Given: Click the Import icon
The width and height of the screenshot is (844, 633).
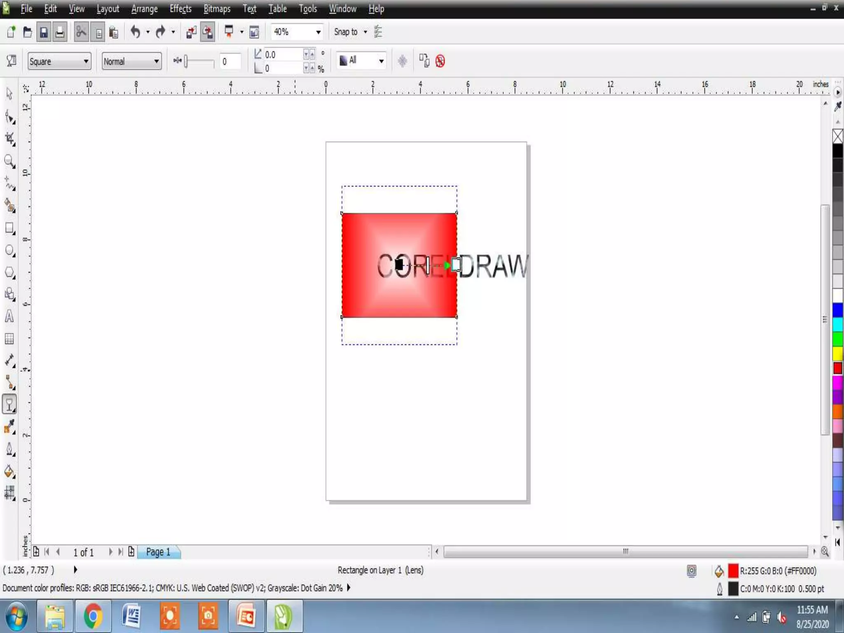Looking at the screenshot, I should coord(191,32).
